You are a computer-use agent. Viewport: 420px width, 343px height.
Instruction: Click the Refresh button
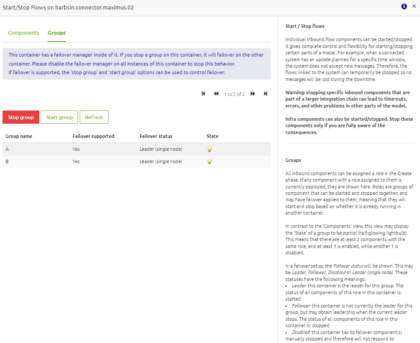(94, 117)
